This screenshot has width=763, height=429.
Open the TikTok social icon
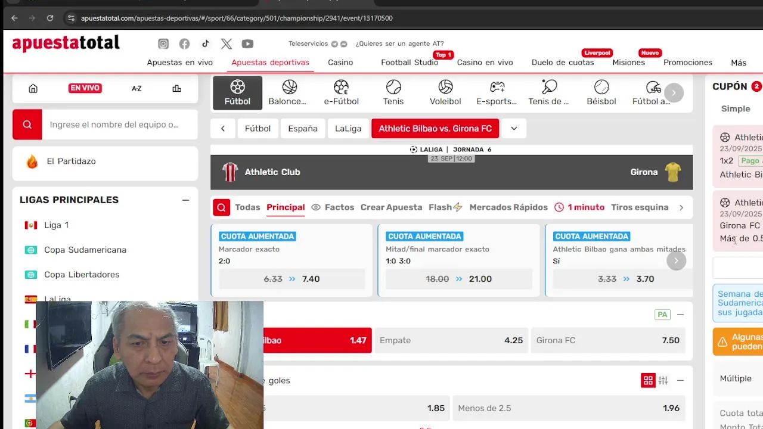tap(205, 43)
